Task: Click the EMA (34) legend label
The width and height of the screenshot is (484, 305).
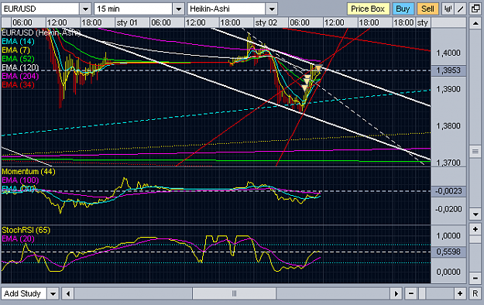Action: click(19, 84)
